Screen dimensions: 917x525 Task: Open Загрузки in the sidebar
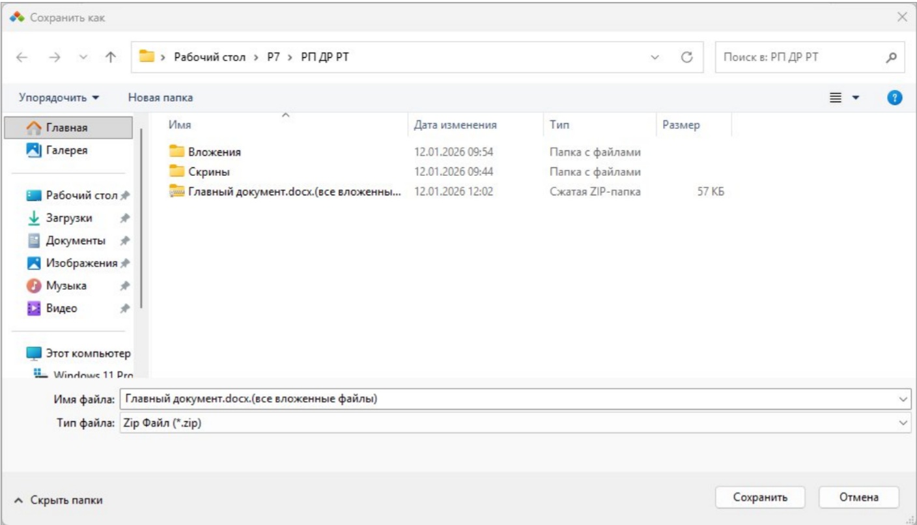pyautogui.click(x=68, y=218)
